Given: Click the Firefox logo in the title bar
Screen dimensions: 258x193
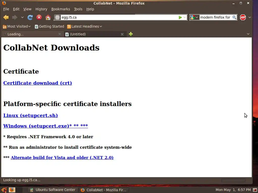Looking at the screenshot, I should point(4,3).
